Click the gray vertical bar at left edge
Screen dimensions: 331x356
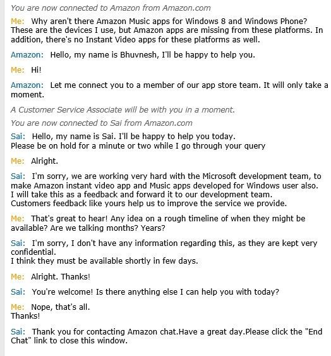pos(2,178)
